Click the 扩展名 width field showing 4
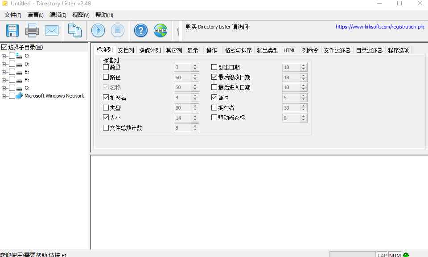Screen dimensions: 428x257 [183, 98]
